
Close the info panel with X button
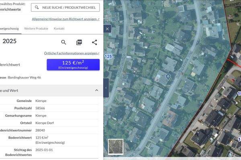click(x=107, y=29)
